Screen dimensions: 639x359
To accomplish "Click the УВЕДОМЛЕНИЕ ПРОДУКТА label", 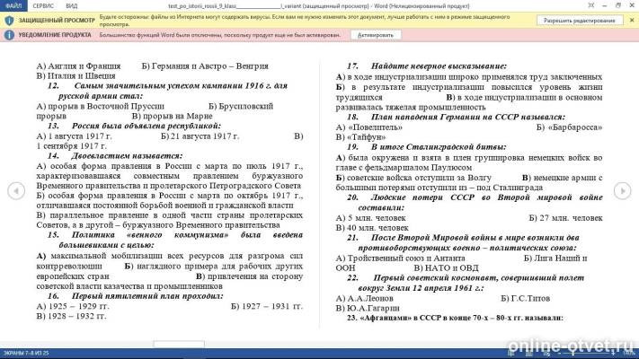I will (x=55, y=35).
